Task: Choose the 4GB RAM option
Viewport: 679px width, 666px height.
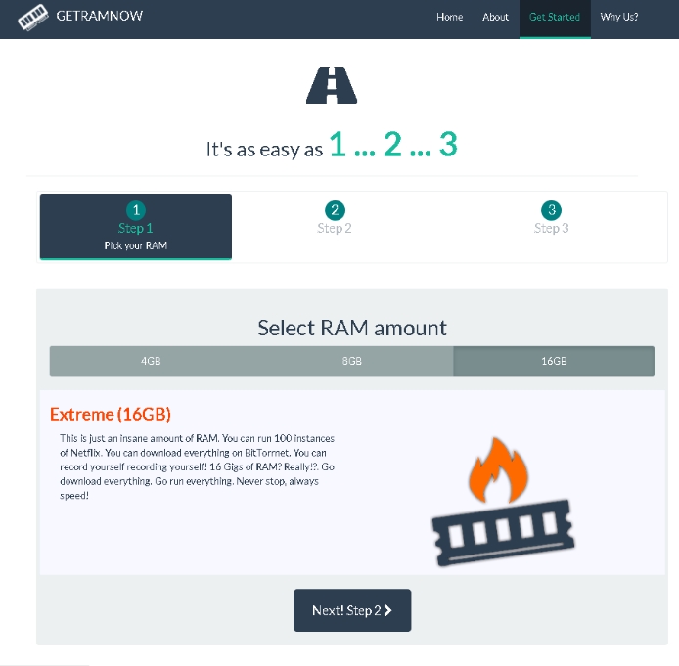Action: [x=151, y=361]
